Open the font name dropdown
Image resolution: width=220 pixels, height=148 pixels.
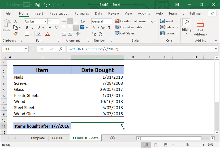[x=45, y=21]
